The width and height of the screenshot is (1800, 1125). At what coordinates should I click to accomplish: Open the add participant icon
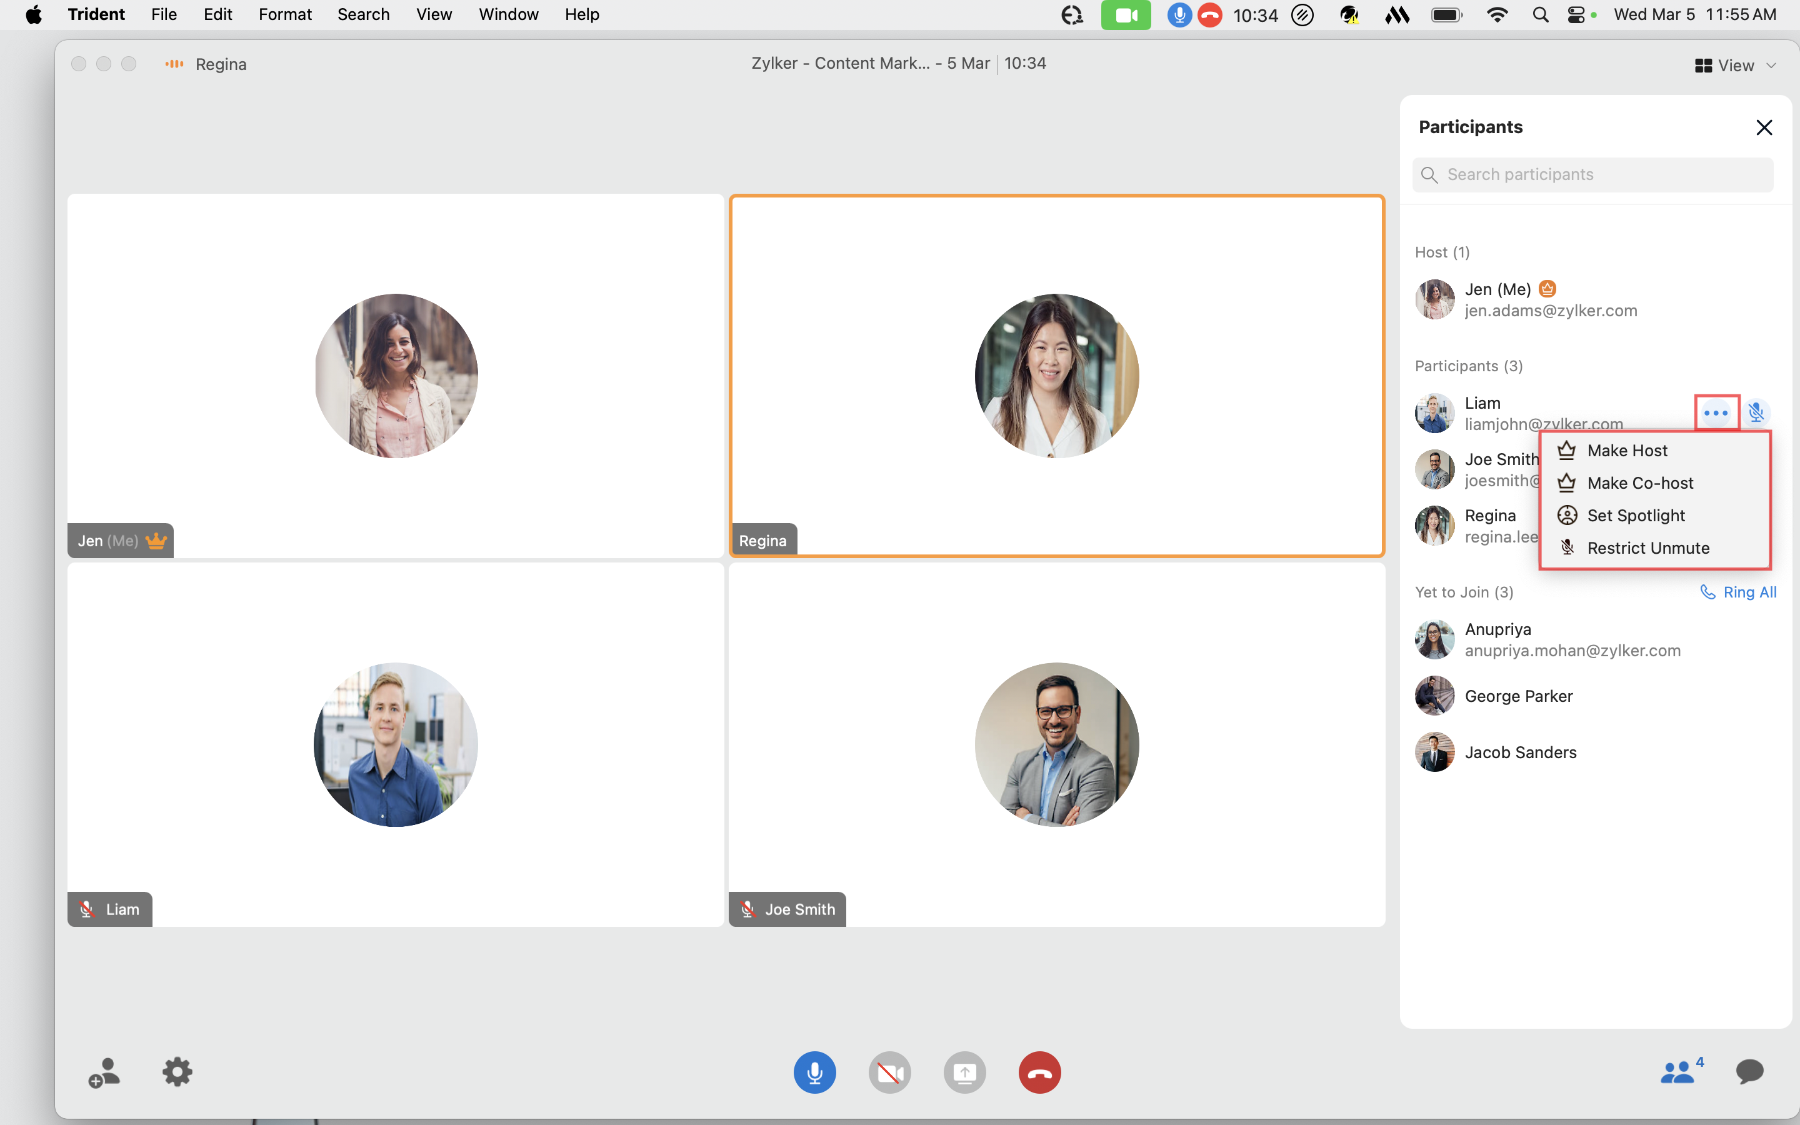point(103,1072)
